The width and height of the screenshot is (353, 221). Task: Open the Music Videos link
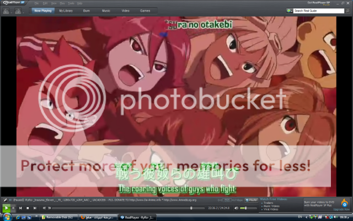(x=271, y=206)
